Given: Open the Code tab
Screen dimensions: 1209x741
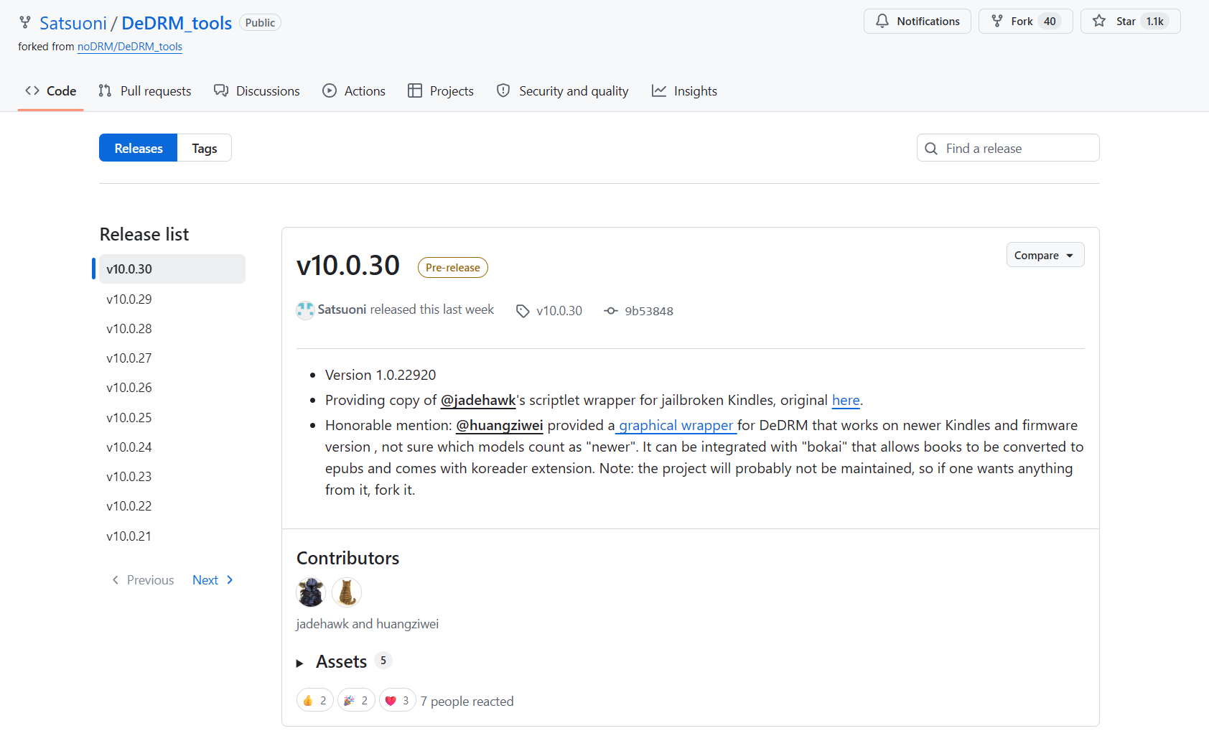Looking at the screenshot, I should [51, 91].
